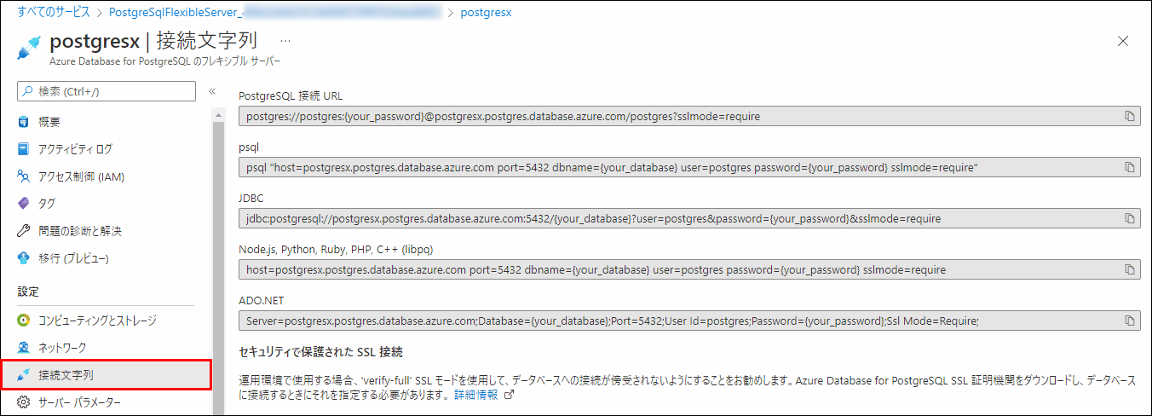
Task: Click the JDBC label
Action: click(x=251, y=198)
